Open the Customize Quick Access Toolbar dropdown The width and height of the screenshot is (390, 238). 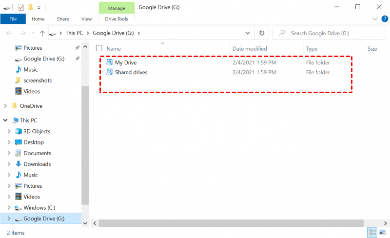(x=39, y=8)
